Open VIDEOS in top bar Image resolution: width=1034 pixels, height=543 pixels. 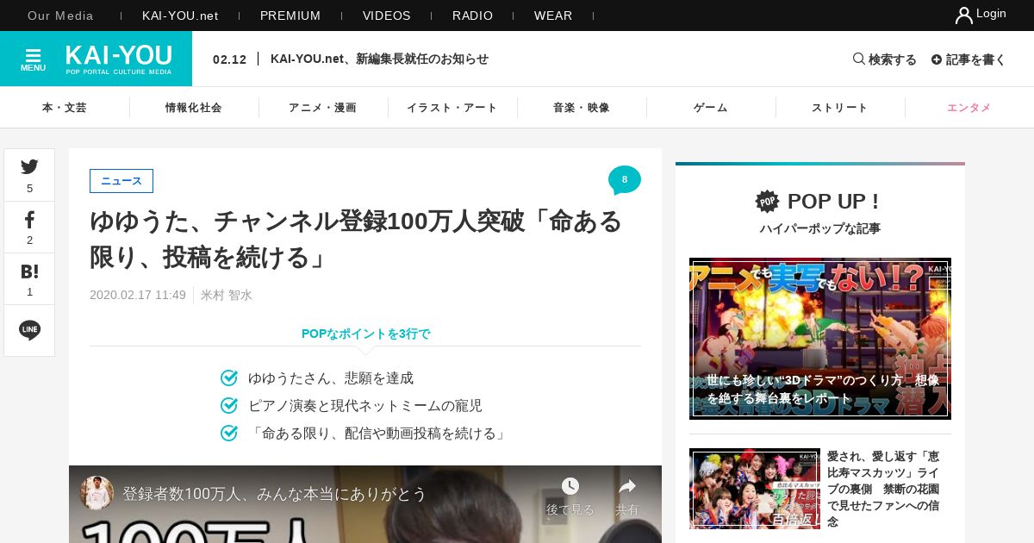[387, 16]
